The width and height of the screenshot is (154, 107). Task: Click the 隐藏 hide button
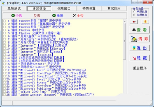click(139, 58)
